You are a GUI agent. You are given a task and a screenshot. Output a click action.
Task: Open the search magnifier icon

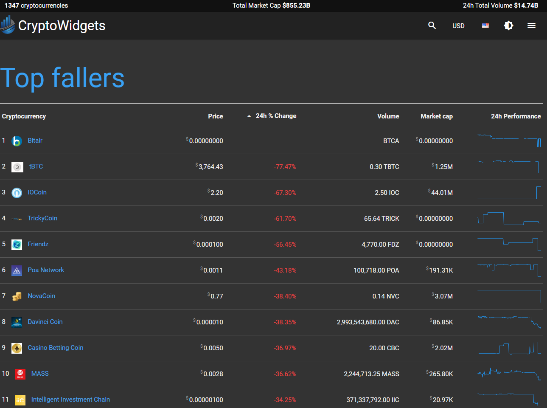tap(432, 25)
